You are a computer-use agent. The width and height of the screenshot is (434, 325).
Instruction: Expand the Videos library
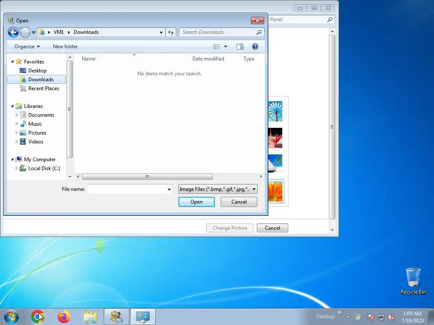click(17, 141)
